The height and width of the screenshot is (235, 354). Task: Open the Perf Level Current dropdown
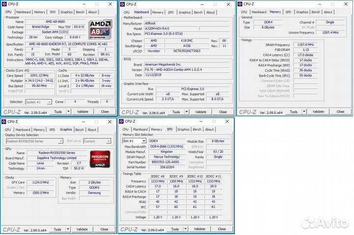pyautogui.click(x=97, y=141)
